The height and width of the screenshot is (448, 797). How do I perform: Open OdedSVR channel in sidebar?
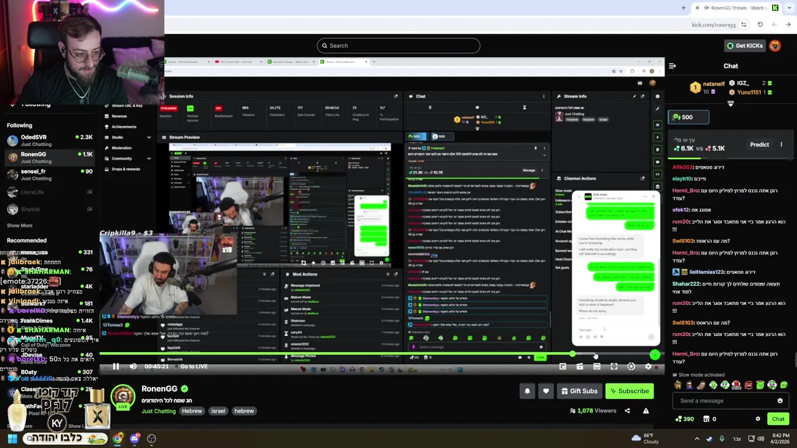[50, 140]
